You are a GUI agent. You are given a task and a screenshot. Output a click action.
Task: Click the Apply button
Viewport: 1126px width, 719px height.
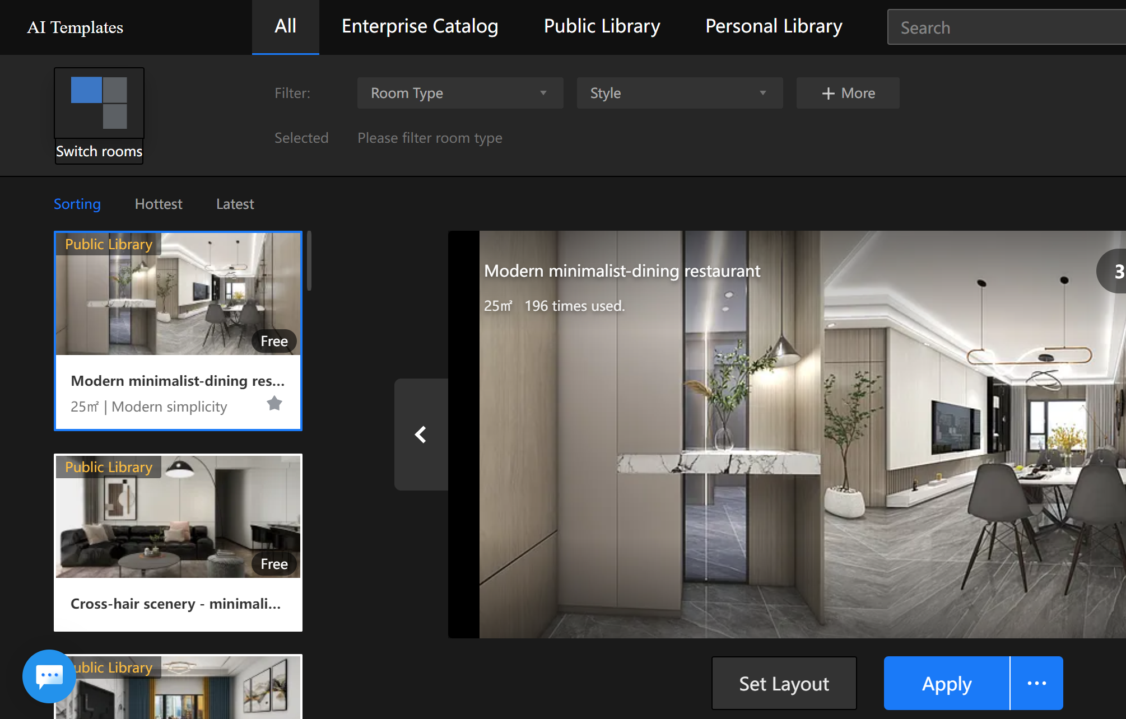[947, 683]
